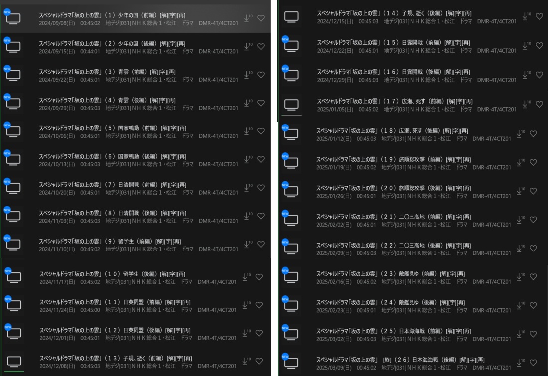Toggle the favorite heart for episode (2) 少年の国（後編）
This screenshot has height=376, width=548.
pos(261,46)
